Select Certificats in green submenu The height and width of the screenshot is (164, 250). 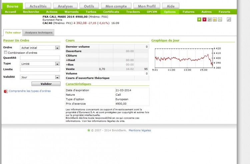tap(111, 12)
